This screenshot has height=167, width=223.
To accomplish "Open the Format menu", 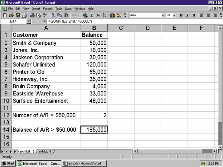I will (48, 9).
